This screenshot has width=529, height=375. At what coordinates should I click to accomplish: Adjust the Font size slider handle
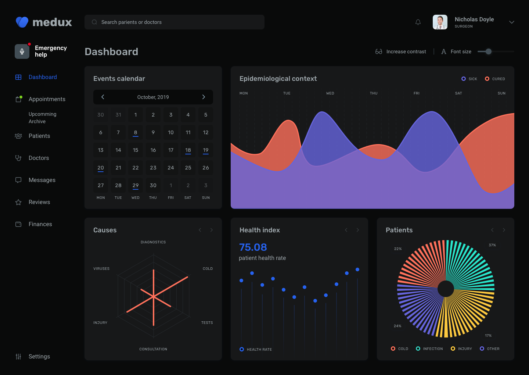[489, 51]
